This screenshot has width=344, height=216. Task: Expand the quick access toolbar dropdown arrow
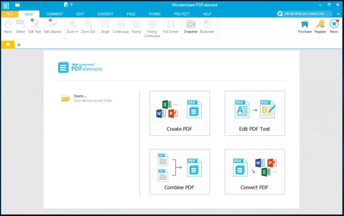point(71,5)
